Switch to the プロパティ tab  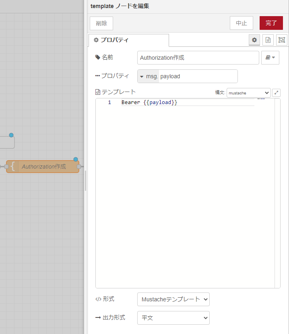click(129, 40)
